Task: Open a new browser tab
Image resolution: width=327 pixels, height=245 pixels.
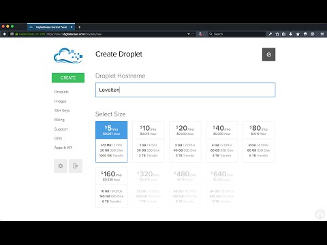Action: 79,27
